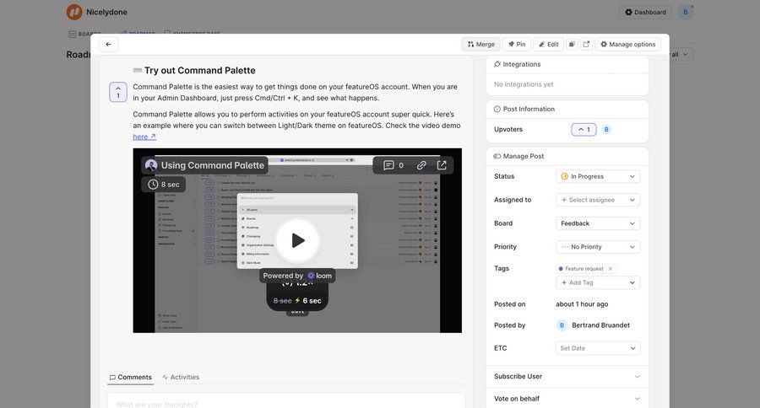Click the Manage Post header
The image size is (760, 408).
518,156
